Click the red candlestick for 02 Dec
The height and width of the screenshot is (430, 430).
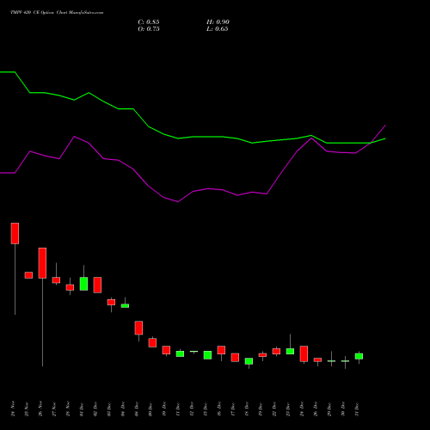click(97, 285)
